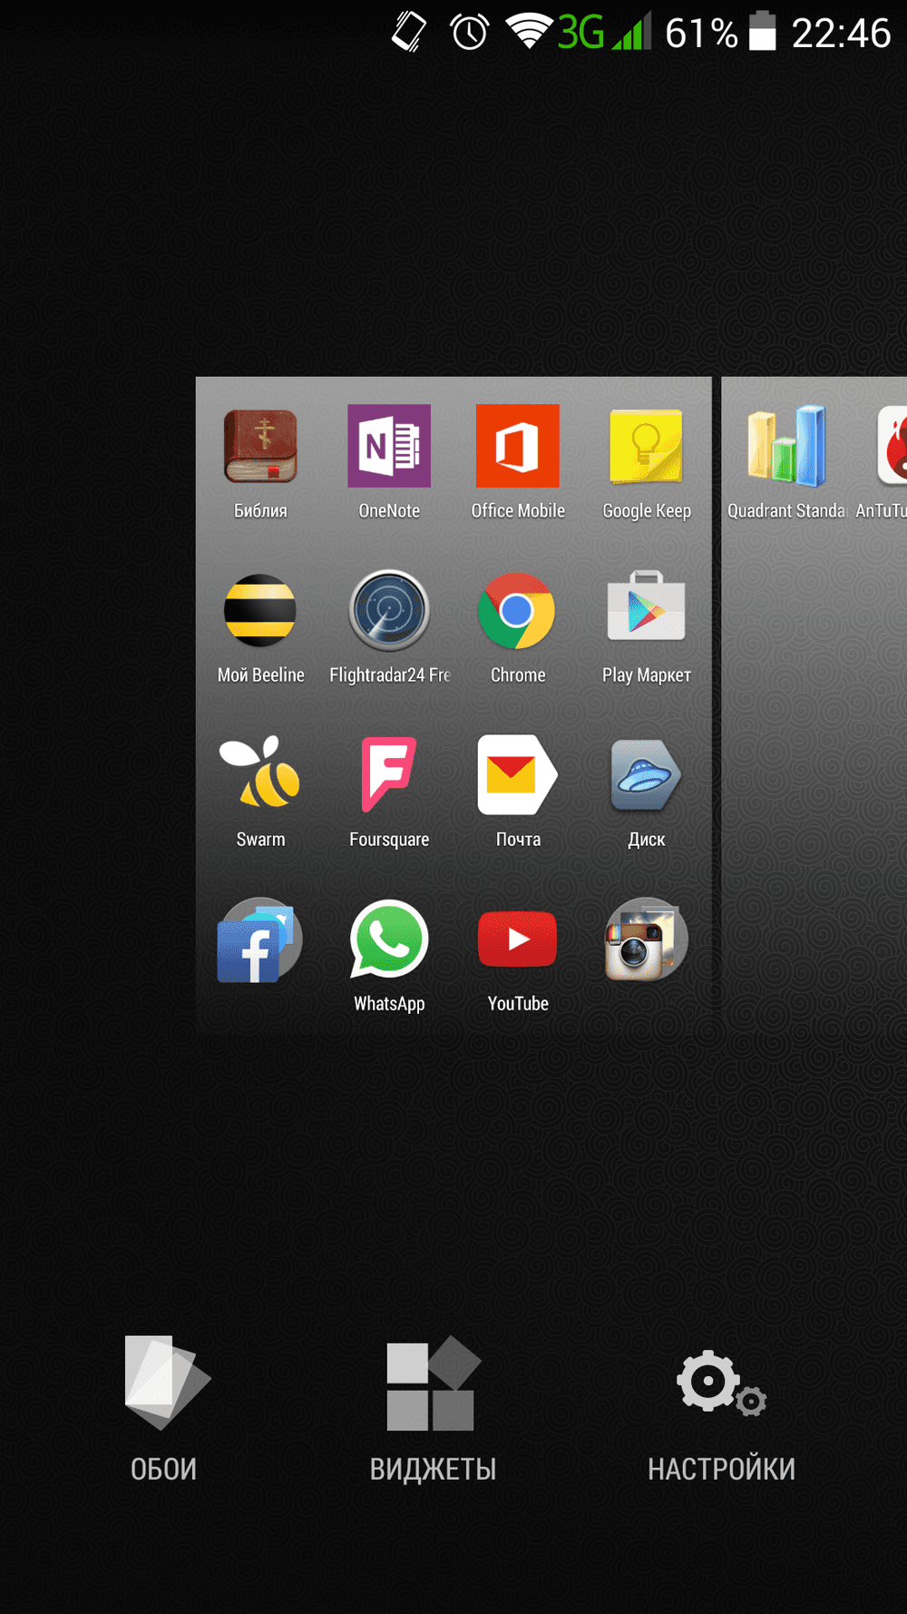This screenshot has width=907, height=1614.
Task: Tap the Мой Beeline icon
Action: tap(260, 610)
